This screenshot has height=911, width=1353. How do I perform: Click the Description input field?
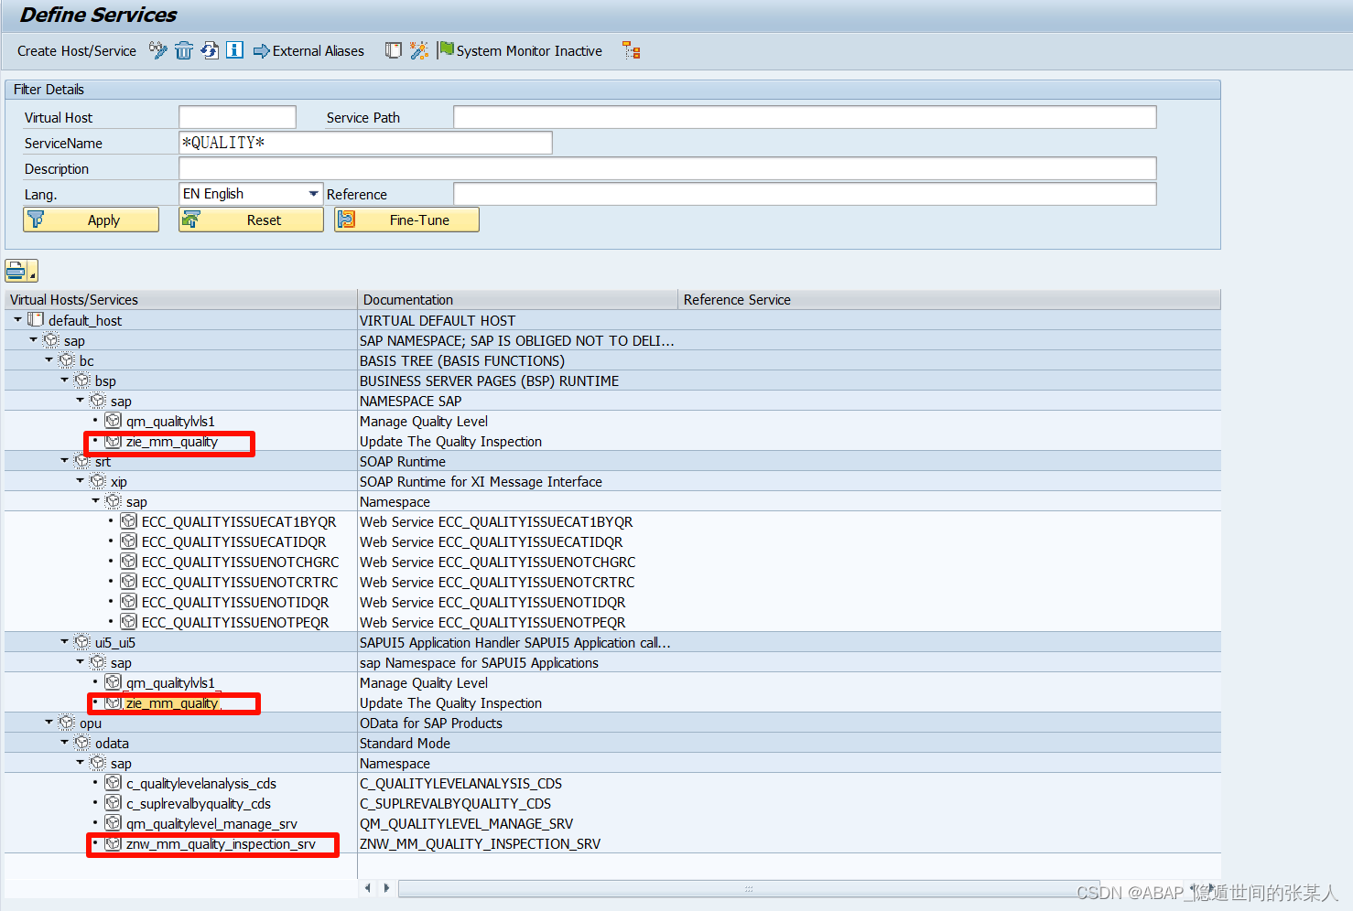[667, 168]
